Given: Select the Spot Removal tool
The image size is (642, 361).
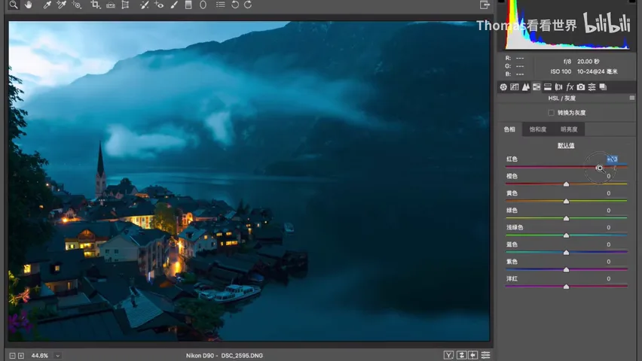Looking at the screenshot, I should point(144,5).
